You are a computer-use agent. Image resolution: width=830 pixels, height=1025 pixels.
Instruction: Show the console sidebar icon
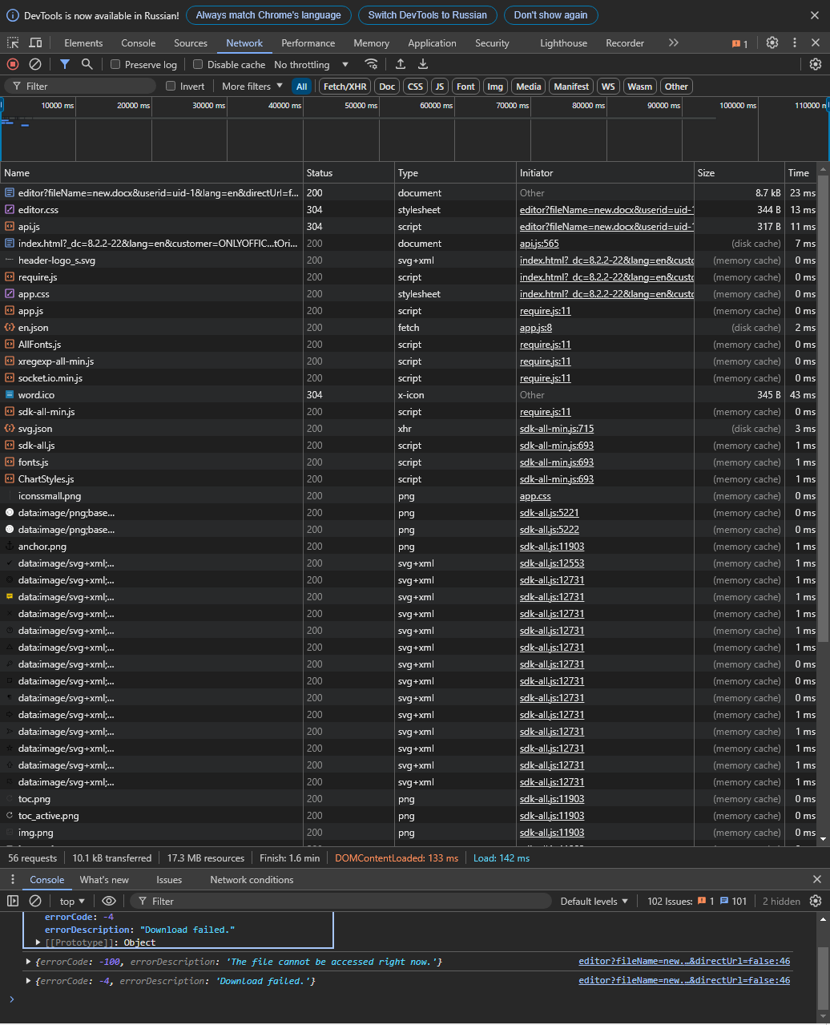coord(13,901)
